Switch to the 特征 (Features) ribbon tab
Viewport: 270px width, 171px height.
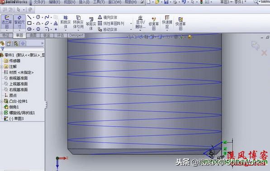pos(6,35)
